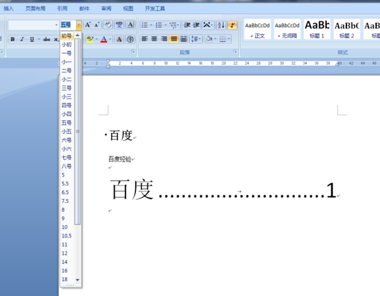Select 二号 font size

point(66,70)
